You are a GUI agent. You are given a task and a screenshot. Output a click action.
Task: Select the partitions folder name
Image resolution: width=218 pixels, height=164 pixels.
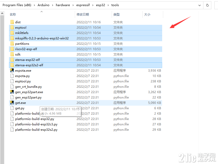[22, 44]
